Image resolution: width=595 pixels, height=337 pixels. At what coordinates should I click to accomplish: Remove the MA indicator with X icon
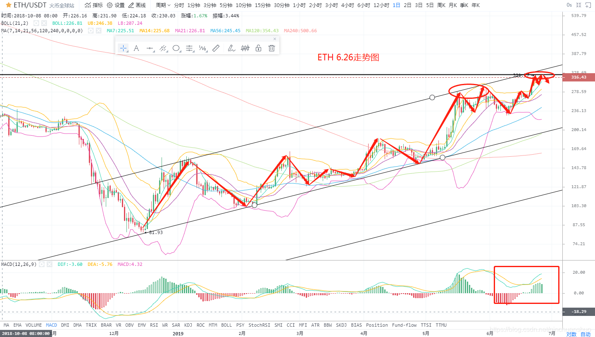point(98,31)
